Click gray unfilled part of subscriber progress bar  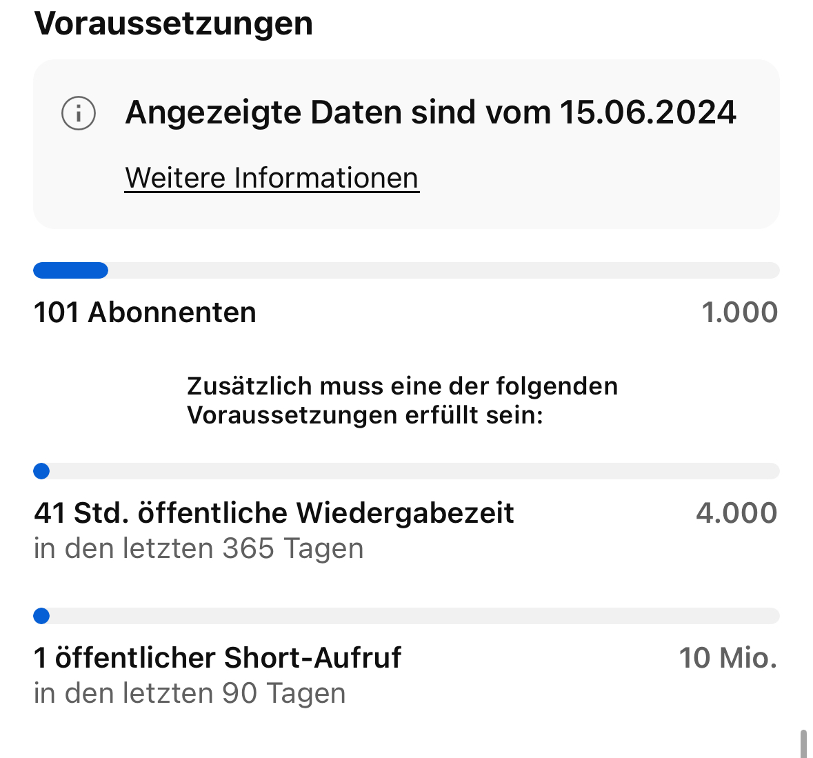point(441,270)
